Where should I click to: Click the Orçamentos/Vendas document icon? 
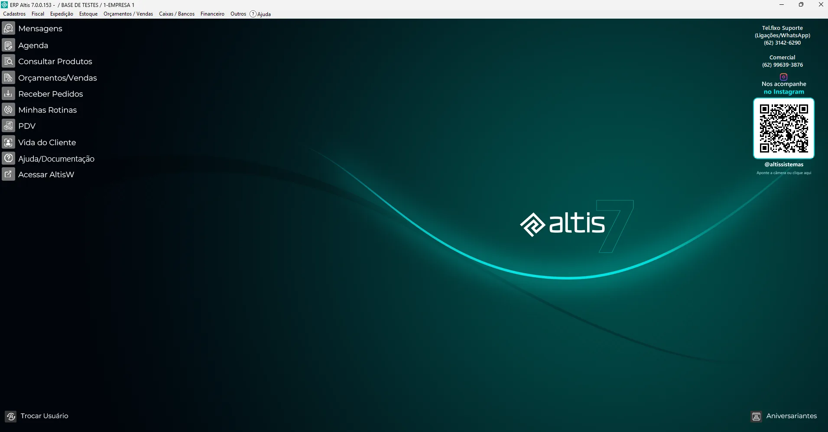click(x=8, y=78)
